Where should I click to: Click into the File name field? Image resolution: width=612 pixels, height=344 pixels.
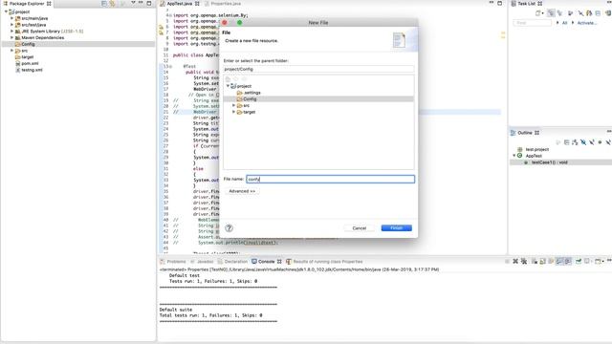tap(330, 179)
